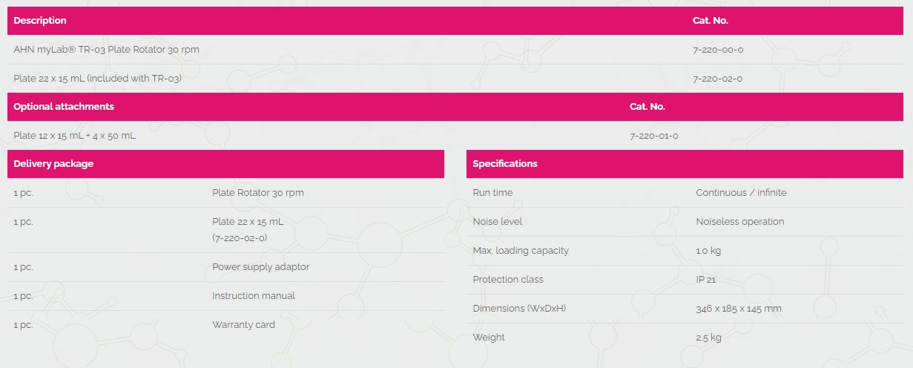Click the Specifications header
913x368 pixels.
click(x=505, y=164)
